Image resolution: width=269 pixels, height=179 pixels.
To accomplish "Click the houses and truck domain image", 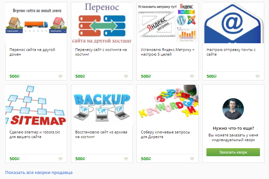I will click(36, 23).
